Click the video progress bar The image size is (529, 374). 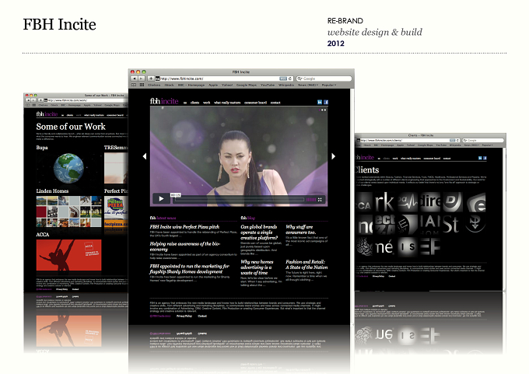pyautogui.click(x=239, y=200)
